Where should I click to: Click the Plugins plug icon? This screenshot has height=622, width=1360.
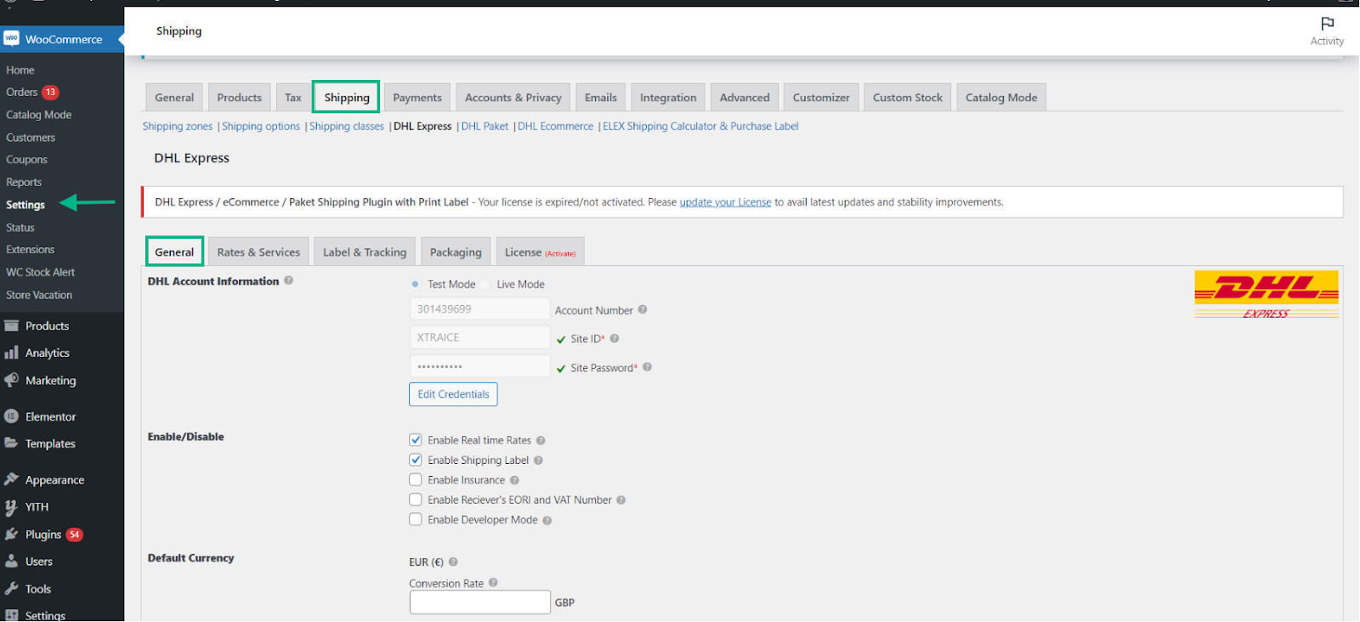[11, 534]
